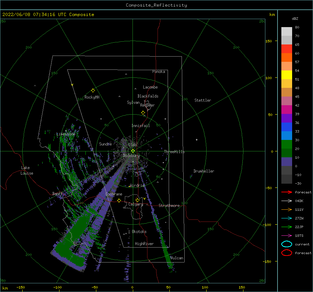The height and width of the screenshot is (292, 313).
Task: Click the Sylvan label
Action: (x=133, y=102)
